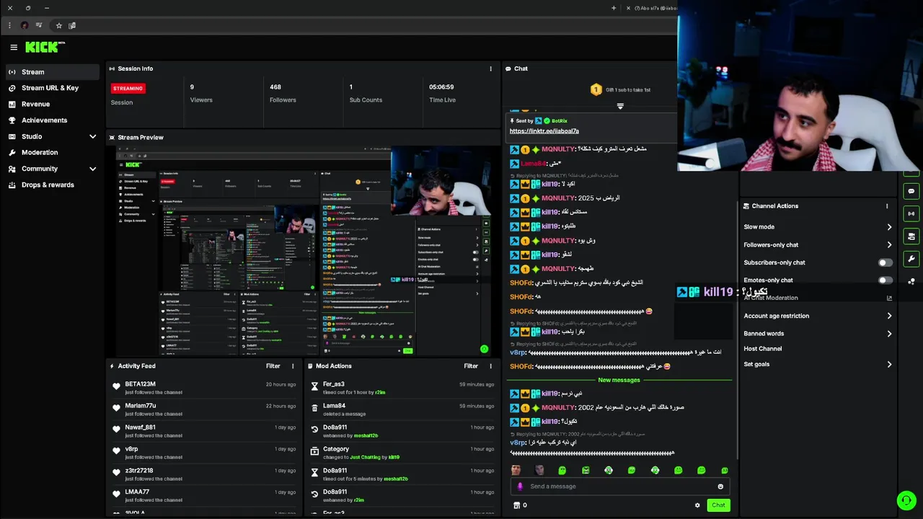This screenshot has width=923, height=519.
Task: Expand Slow mode options
Action: (x=889, y=227)
